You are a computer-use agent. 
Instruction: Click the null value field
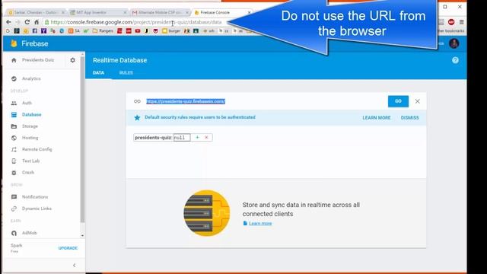coord(182,137)
